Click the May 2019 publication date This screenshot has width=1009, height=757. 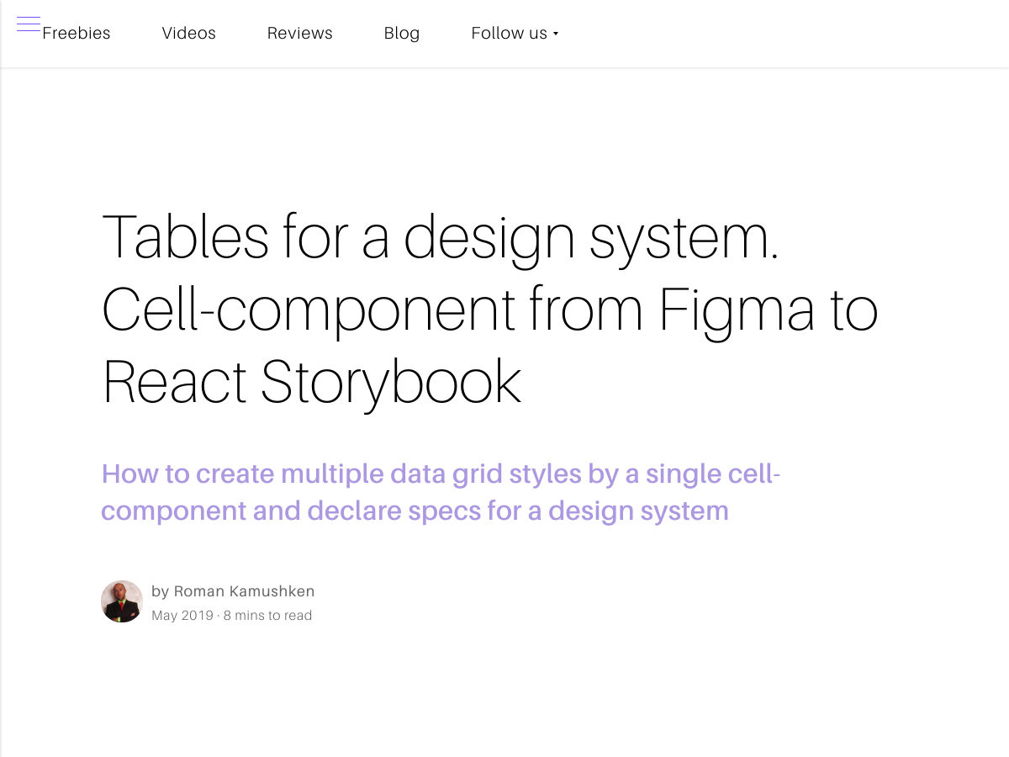(x=182, y=616)
